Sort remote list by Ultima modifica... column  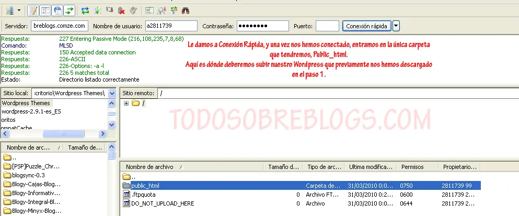tap(371, 167)
